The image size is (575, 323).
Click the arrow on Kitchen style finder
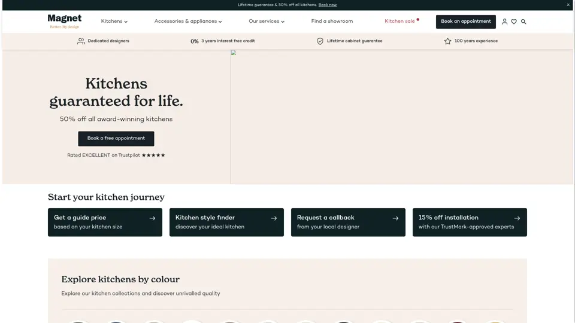click(274, 218)
